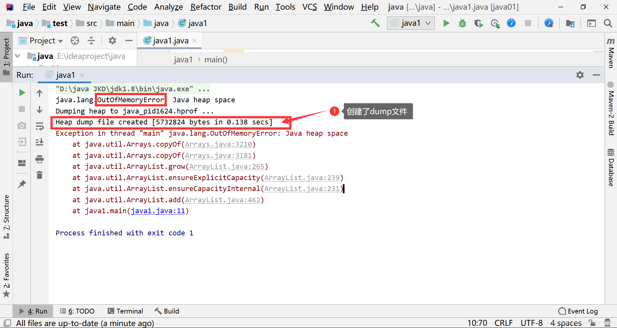Open the Maven side panel

611,53
